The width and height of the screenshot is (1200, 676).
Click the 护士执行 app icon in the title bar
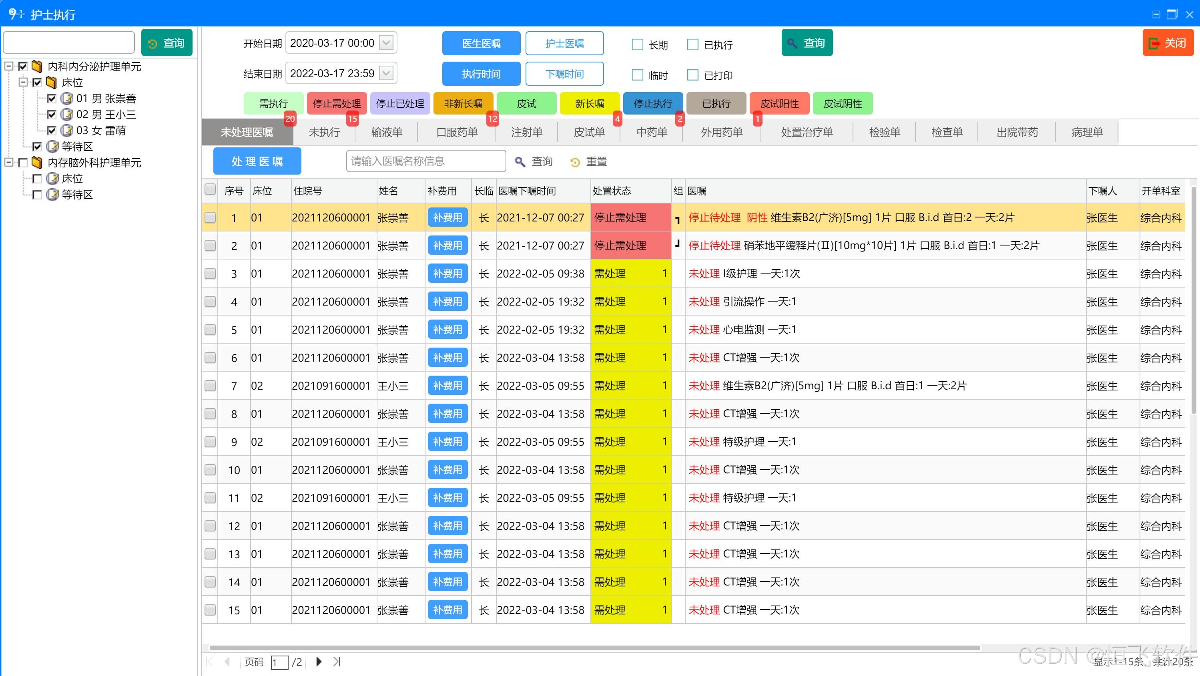(x=16, y=14)
